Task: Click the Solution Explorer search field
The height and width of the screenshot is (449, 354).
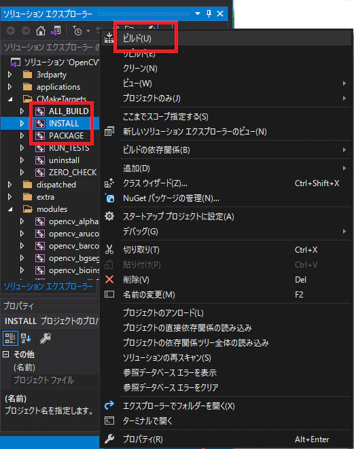Action: (x=51, y=48)
